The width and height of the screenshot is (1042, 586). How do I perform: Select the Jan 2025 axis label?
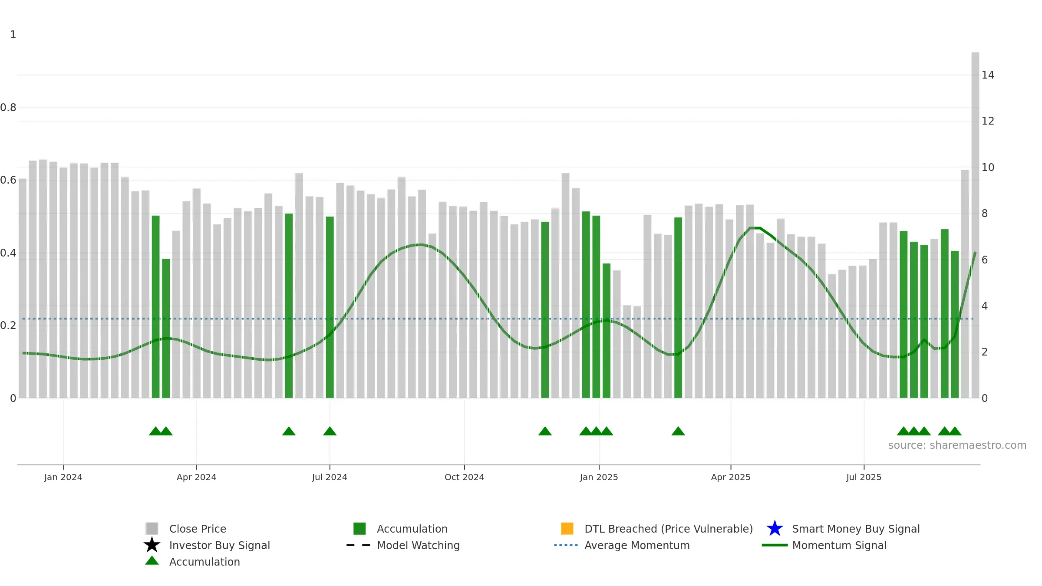(599, 477)
